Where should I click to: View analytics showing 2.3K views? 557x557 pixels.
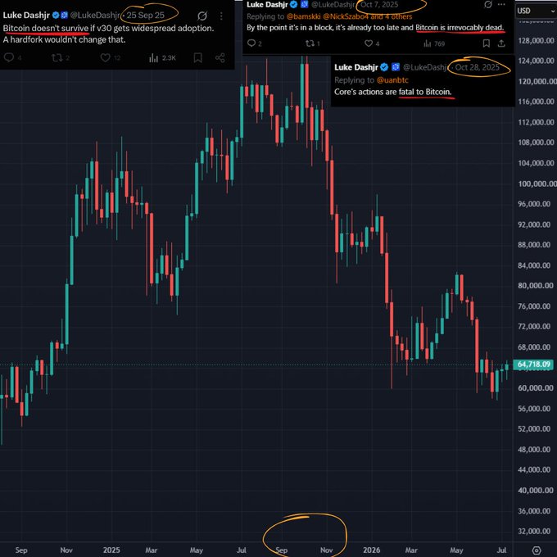pos(162,58)
